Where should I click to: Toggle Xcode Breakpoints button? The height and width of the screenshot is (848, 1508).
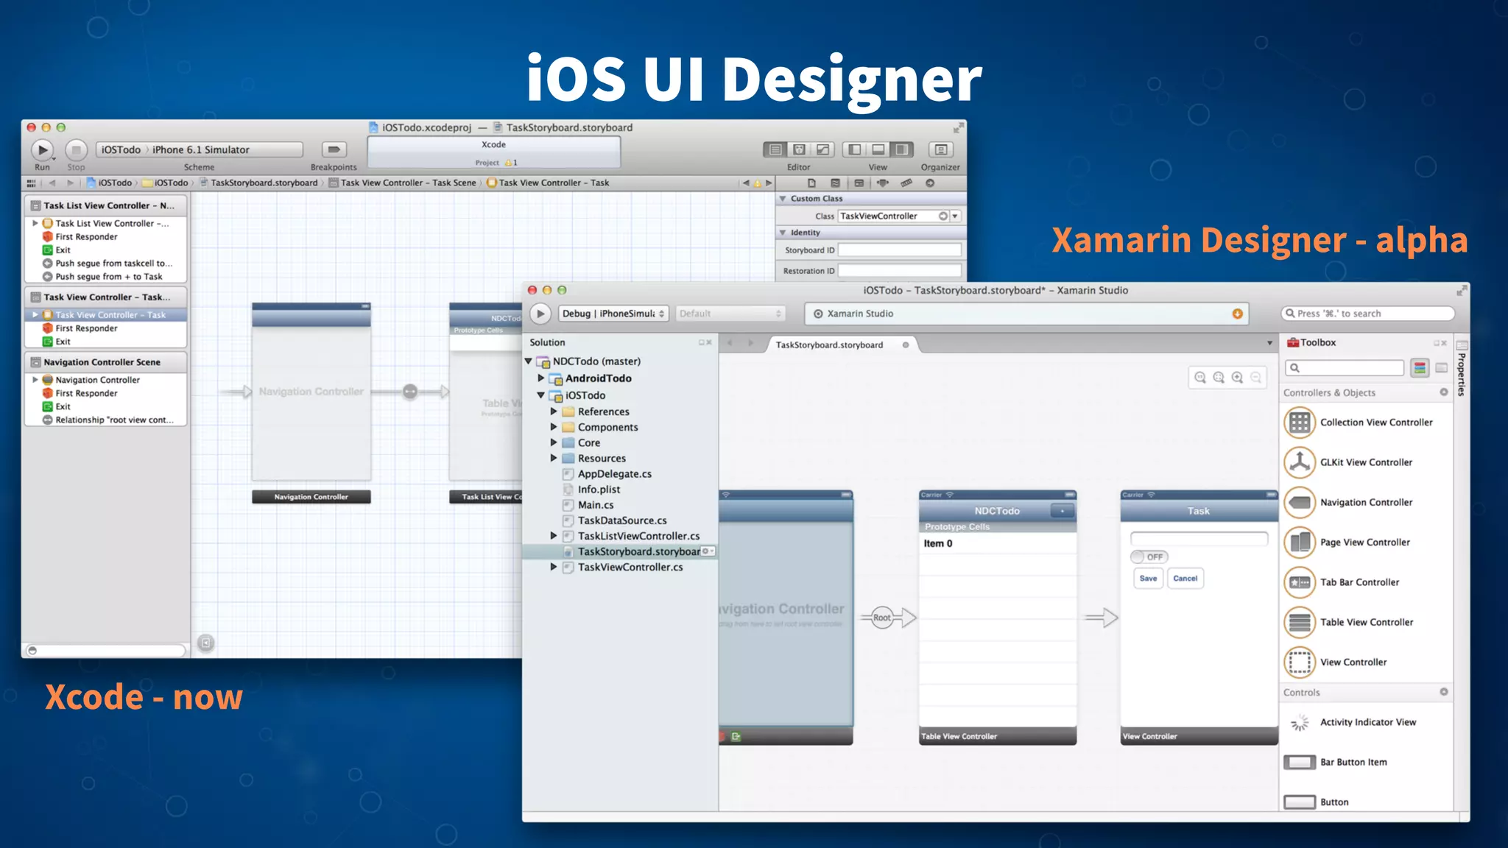[x=334, y=150]
